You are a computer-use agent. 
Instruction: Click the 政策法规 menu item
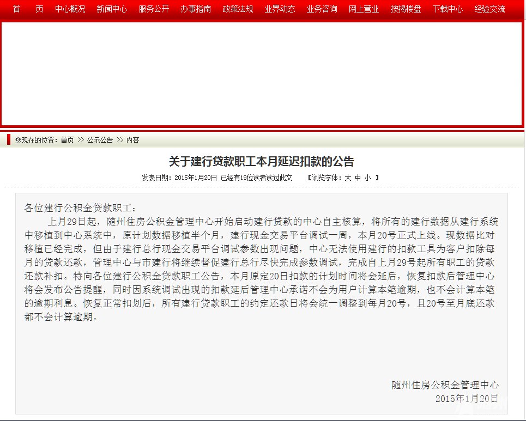238,9
